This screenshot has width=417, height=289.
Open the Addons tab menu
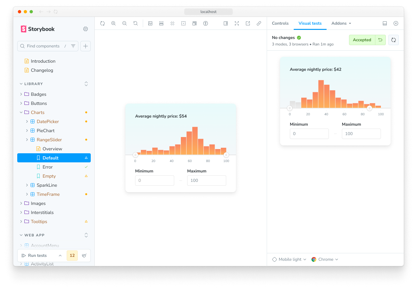[x=341, y=23]
